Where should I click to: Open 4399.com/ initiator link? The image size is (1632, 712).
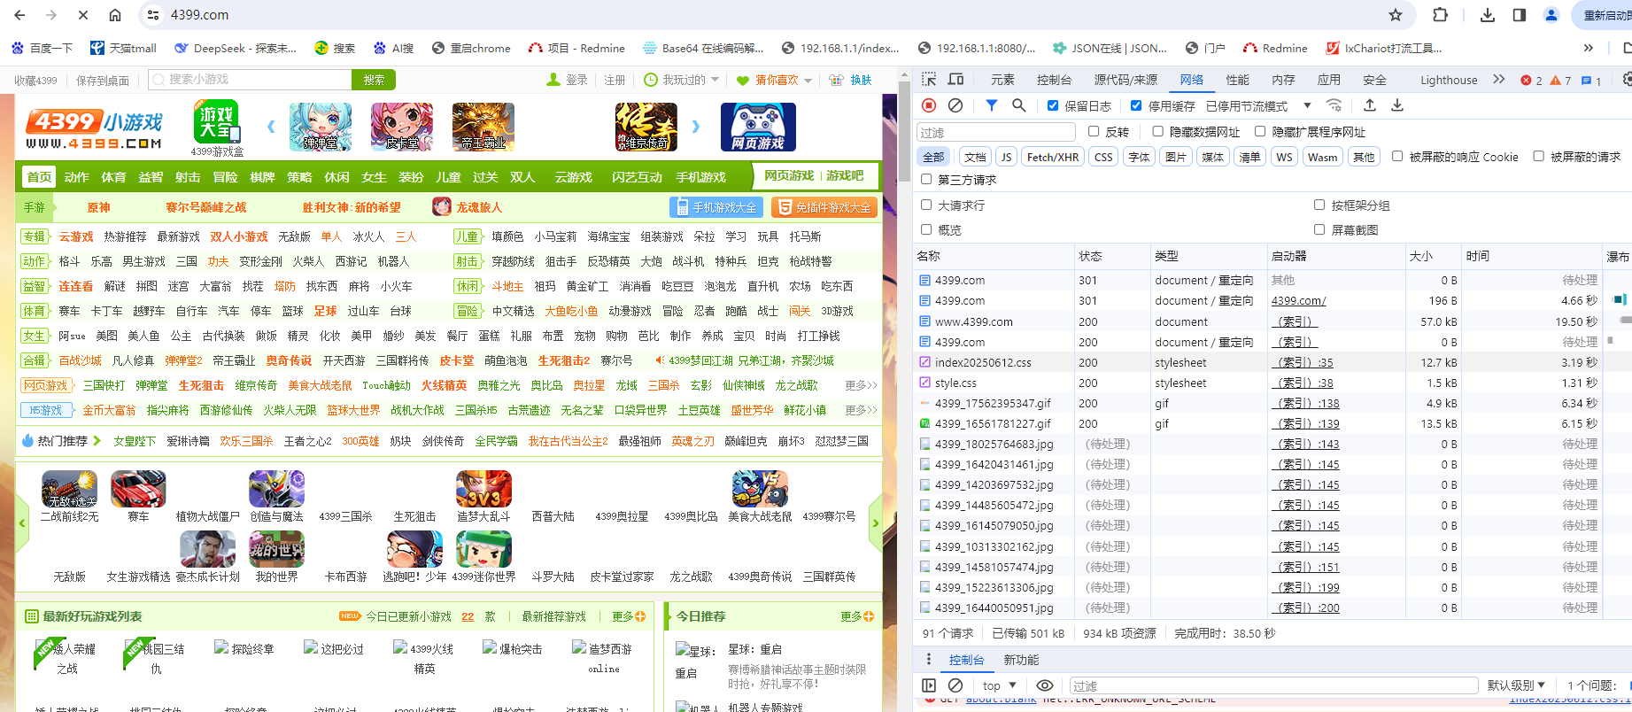[x=1298, y=300]
